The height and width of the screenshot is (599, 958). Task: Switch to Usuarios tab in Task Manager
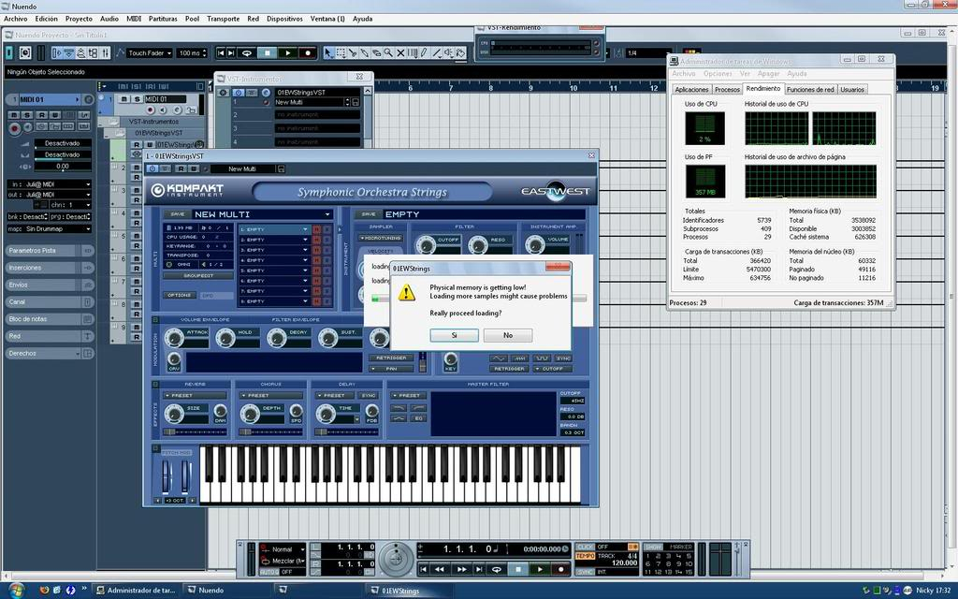pyautogui.click(x=852, y=89)
